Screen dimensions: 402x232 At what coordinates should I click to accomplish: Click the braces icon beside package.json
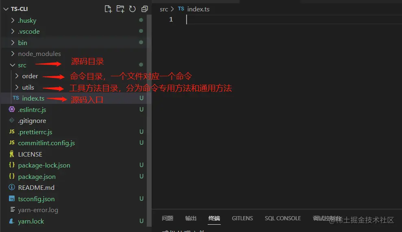pyautogui.click(x=12, y=176)
